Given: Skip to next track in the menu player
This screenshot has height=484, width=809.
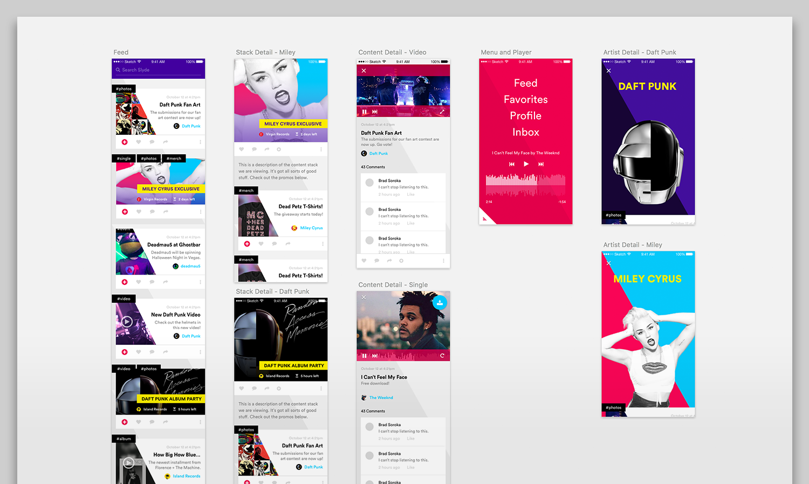Looking at the screenshot, I should coord(541,164).
